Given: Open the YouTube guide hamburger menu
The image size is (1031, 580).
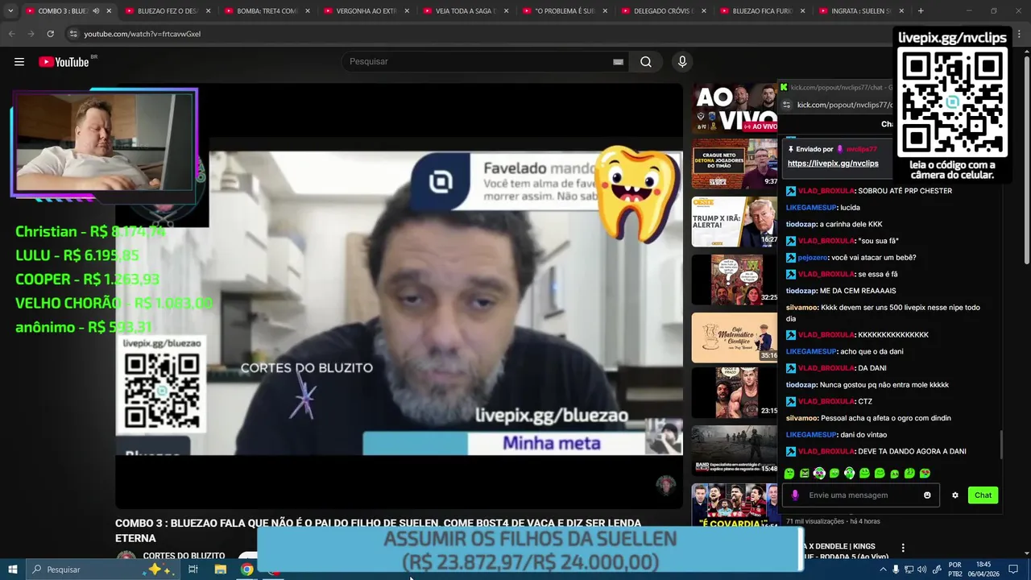Looking at the screenshot, I should pyautogui.click(x=19, y=62).
